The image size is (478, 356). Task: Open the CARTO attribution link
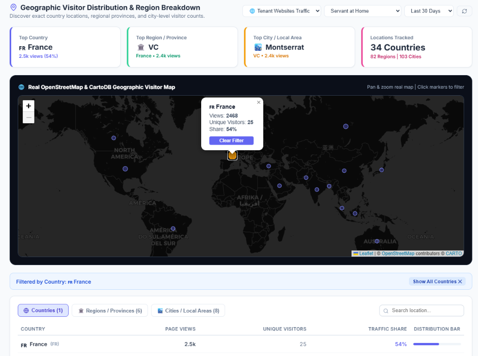(454, 253)
